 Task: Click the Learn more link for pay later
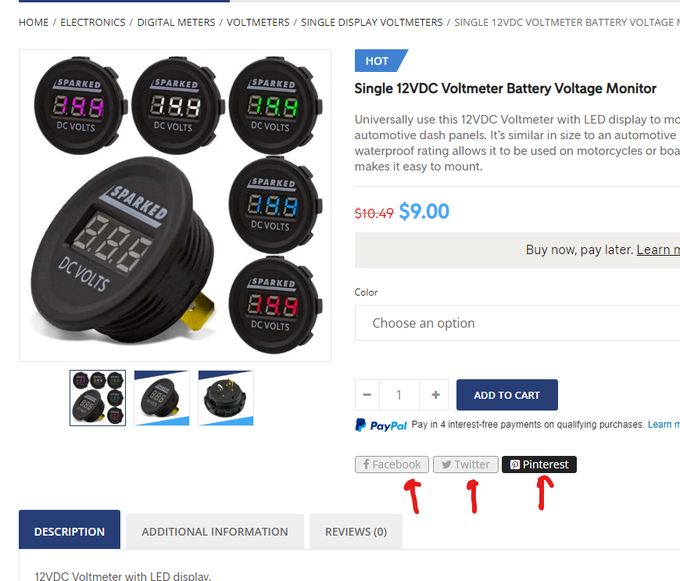point(658,250)
